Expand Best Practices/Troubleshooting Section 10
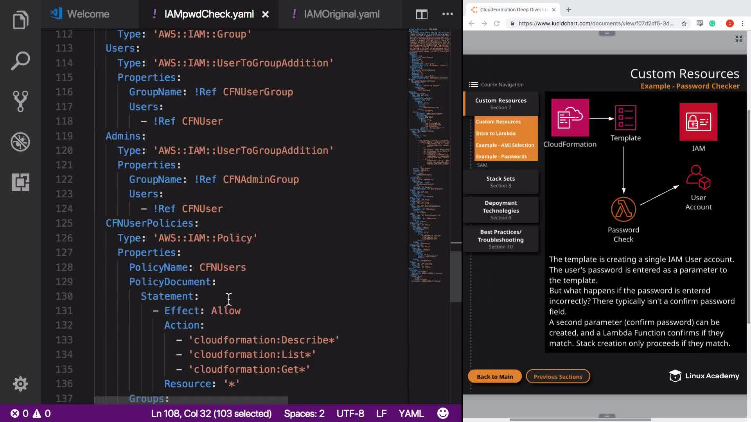The image size is (751, 422). [501, 239]
